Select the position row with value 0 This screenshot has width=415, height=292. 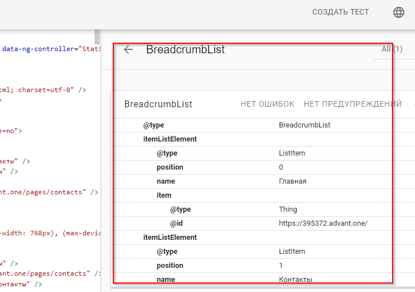pyautogui.click(x=170, y=167)
